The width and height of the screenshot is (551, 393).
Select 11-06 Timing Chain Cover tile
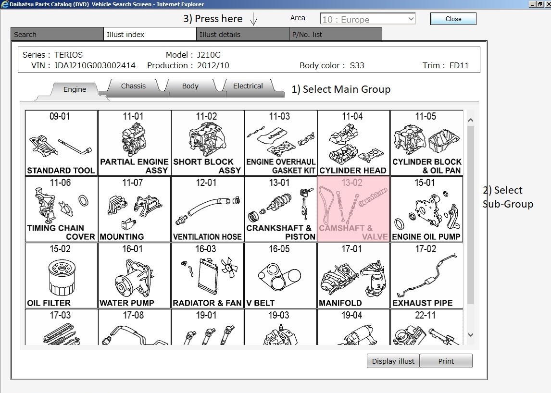[x=61, y=209]
